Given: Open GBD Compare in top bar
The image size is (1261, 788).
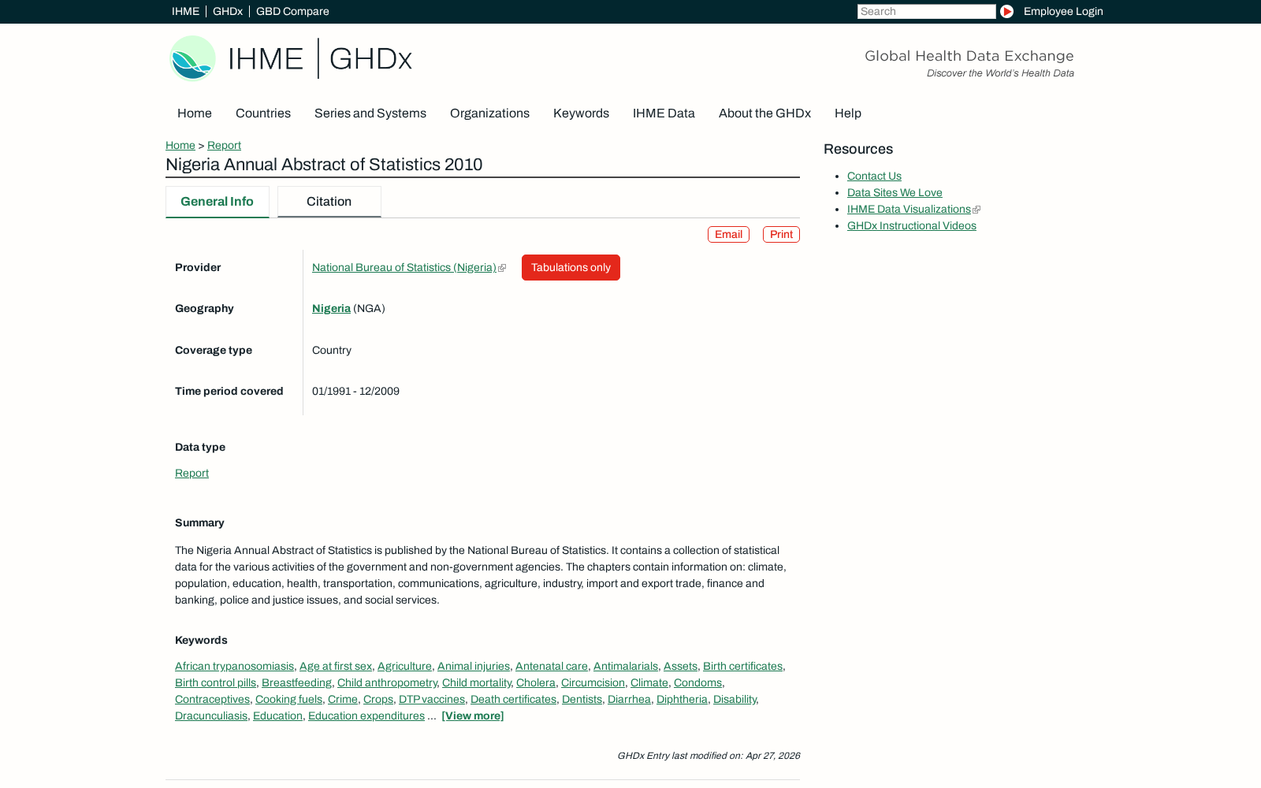Looking at the screenshot, I should click(x=292, y=11).
